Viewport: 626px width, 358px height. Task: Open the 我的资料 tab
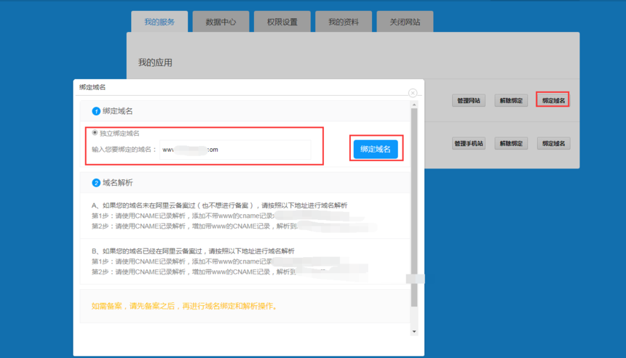(343, 22)
